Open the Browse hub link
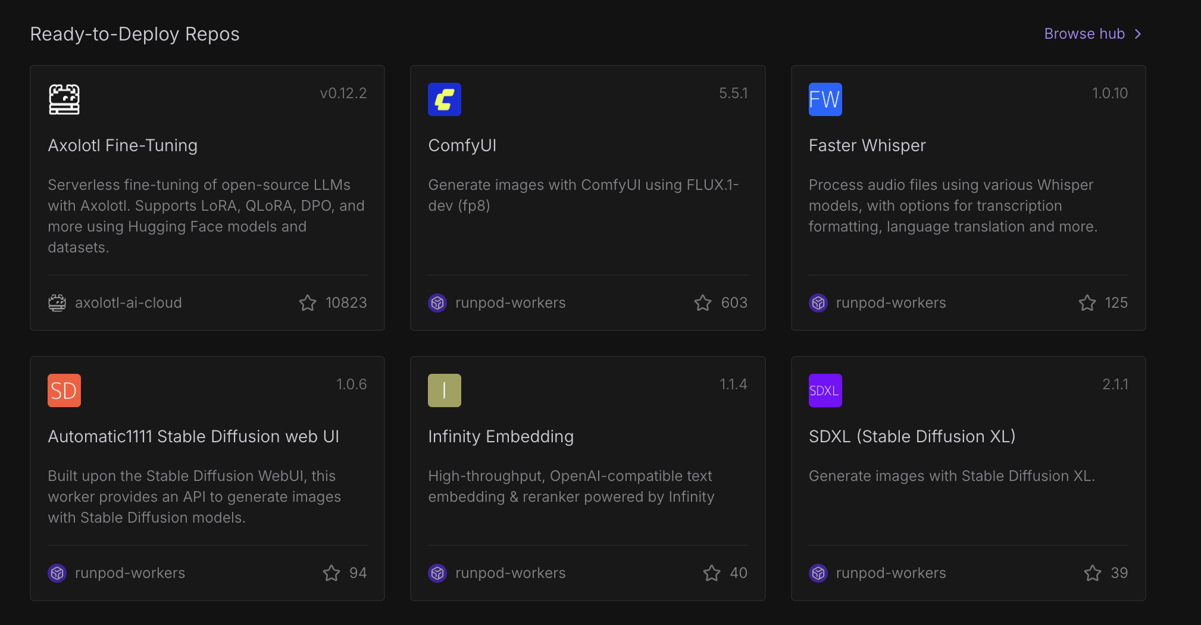The height and width of the screenshot is (625, 1201). pyautogui.click(x=1084, y=34)
